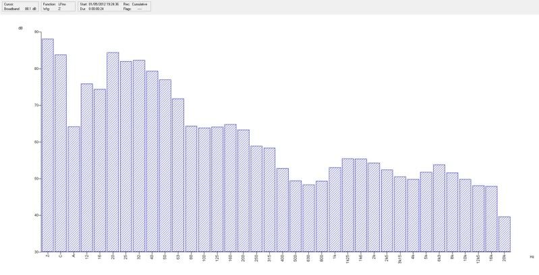Screen dimensions: 539x275
Task: Select the 400 Hz band bar
Action: pos(283,210)
